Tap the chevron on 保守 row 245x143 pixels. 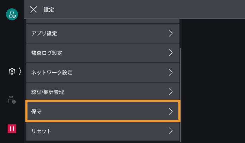click(171, 111)
